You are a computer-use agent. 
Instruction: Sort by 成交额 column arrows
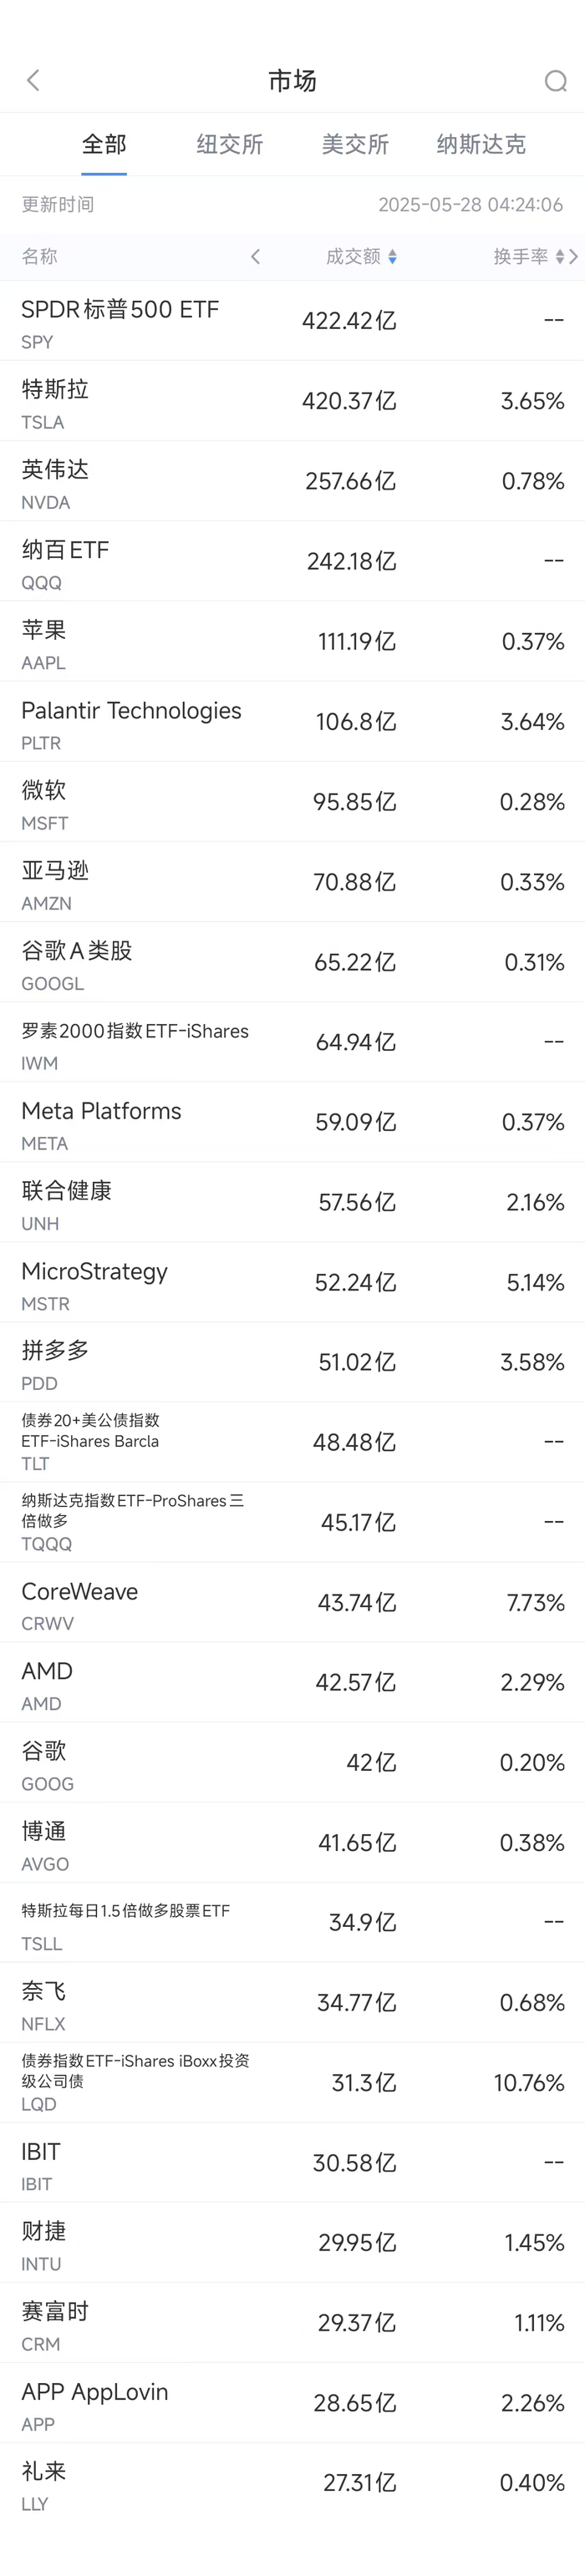[x=392, y=257]
